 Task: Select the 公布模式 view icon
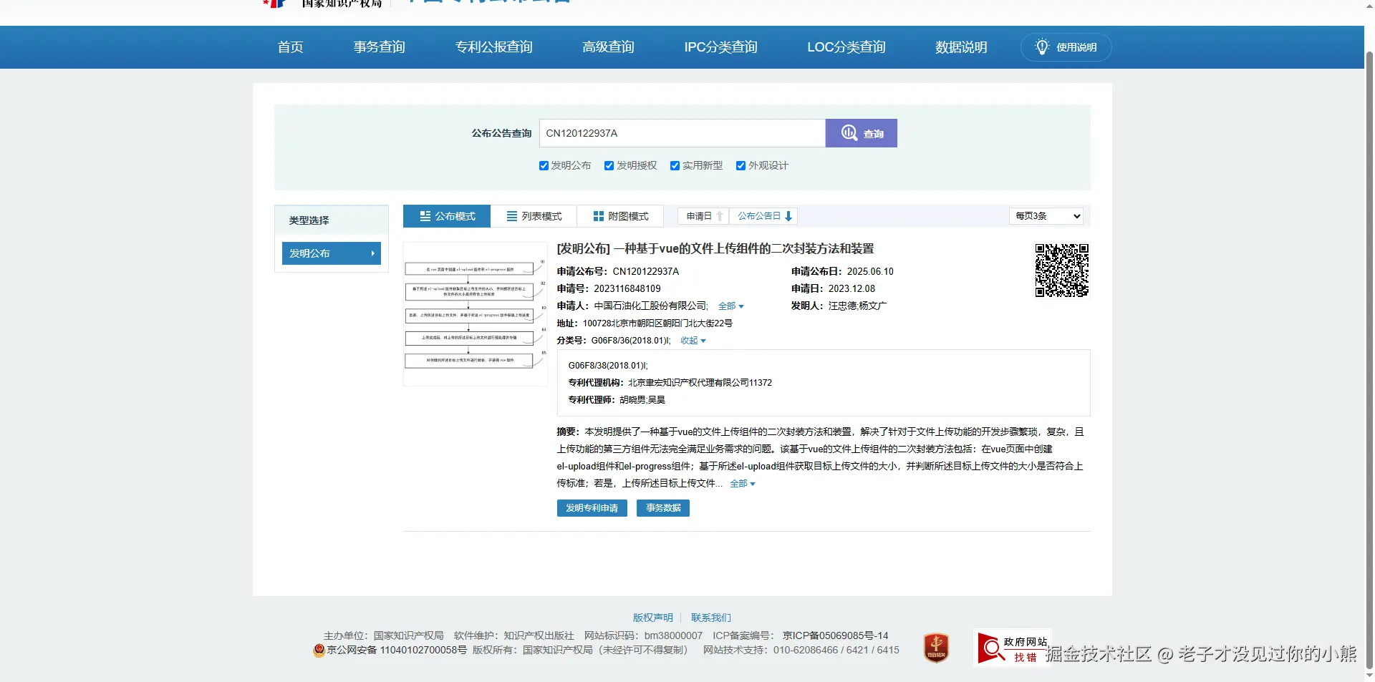tap(424, 216)
